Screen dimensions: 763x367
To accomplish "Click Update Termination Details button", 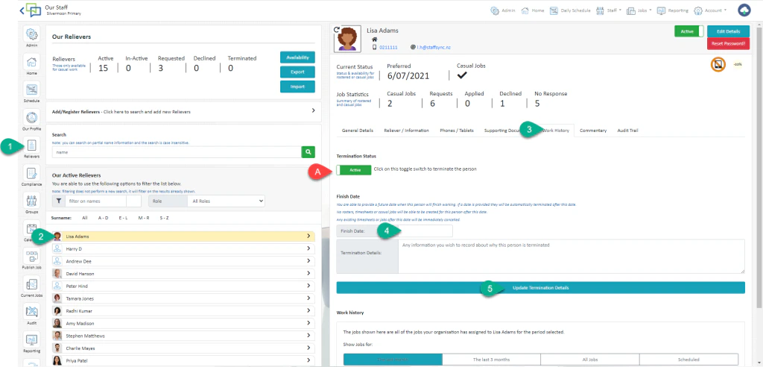I will click(541, 287).
